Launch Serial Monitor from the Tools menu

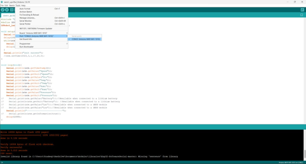click(x=42, y=21)
